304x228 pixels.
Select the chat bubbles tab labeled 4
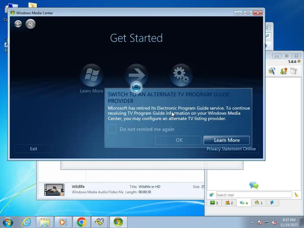(x=244, y=203)
